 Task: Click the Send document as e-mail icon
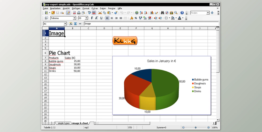tap(62, 13)
